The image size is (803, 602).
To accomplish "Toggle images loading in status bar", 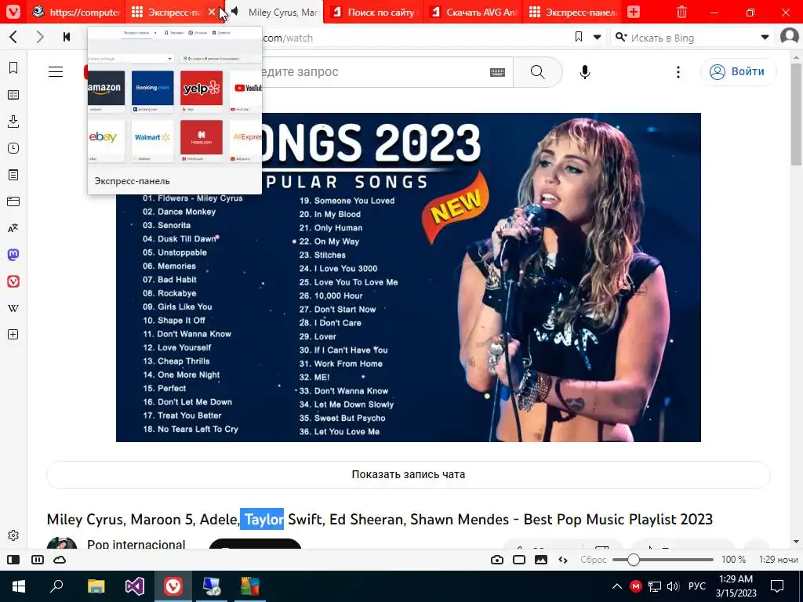I will point(541,560).
